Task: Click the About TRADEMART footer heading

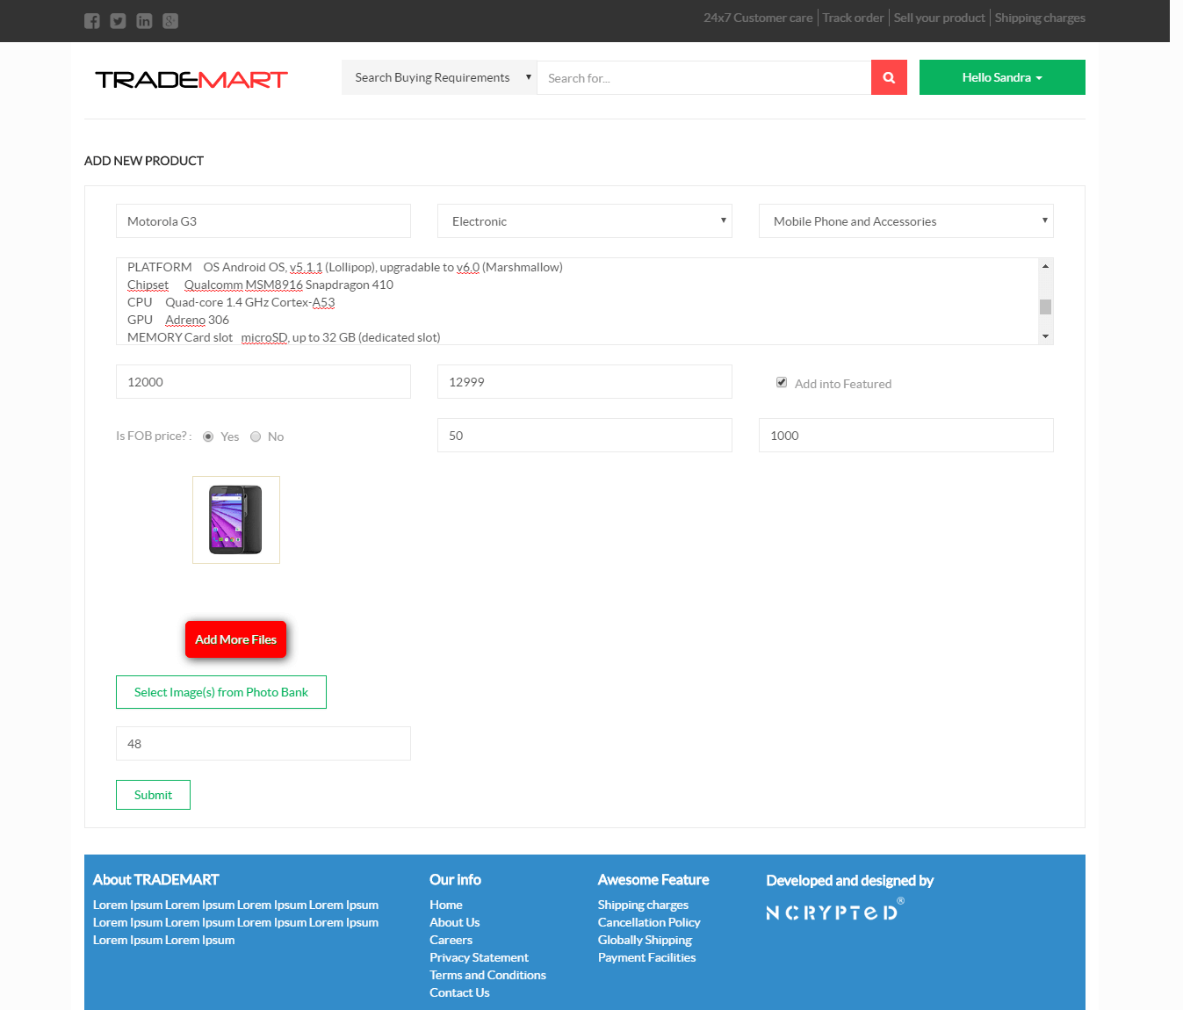Action: coord(155,880)
